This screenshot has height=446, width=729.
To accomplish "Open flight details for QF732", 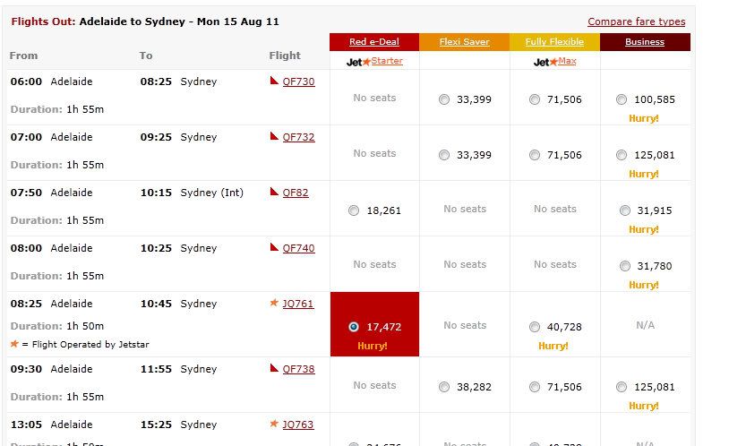I will tap(298, 137).
